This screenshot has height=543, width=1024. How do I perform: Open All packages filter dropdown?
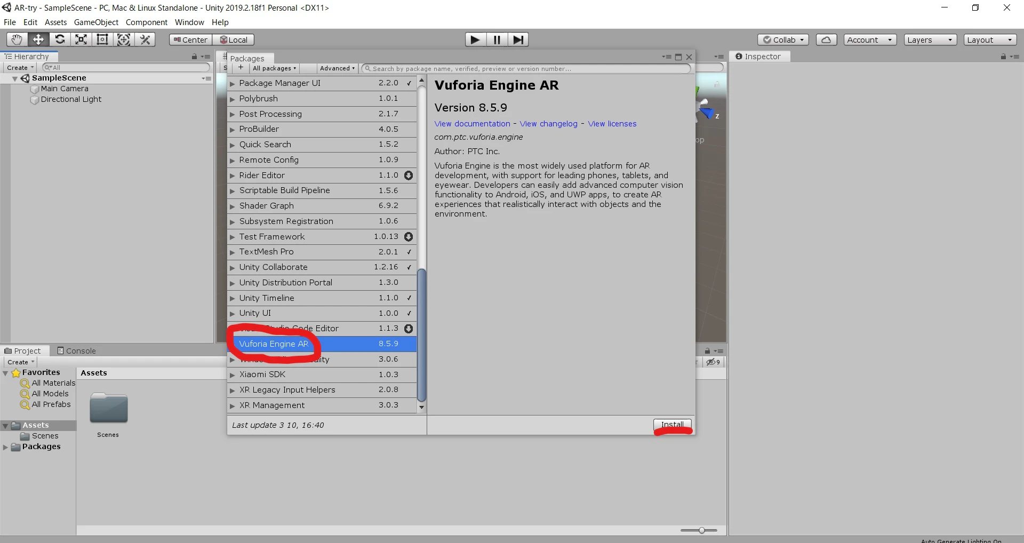point(274,68)
